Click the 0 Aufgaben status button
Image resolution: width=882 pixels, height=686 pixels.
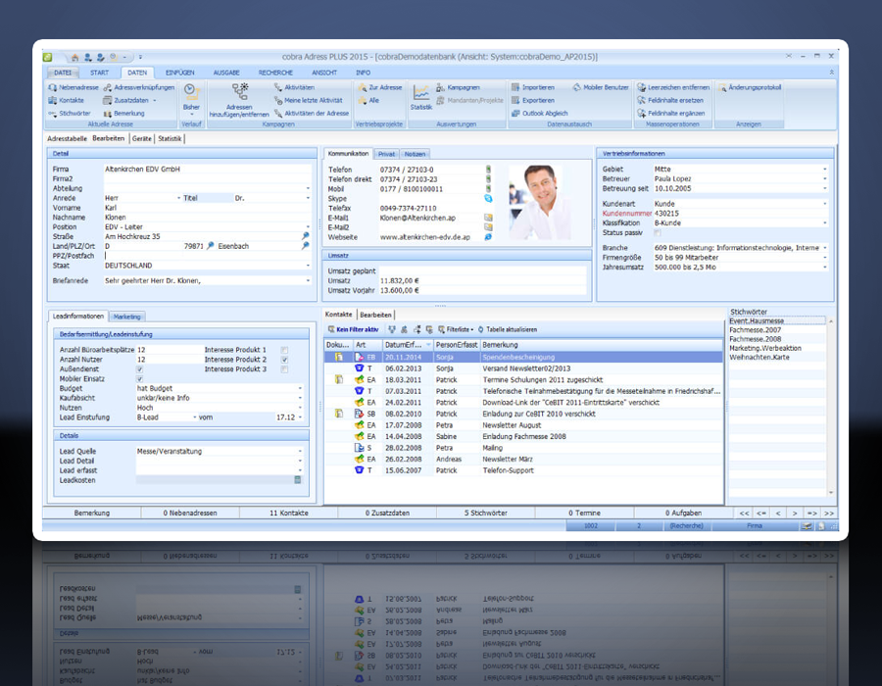pos(683,513)
